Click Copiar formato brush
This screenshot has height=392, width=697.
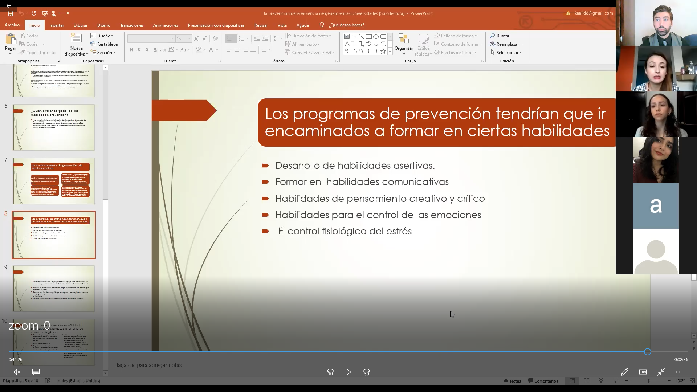[x=38, y=53]
